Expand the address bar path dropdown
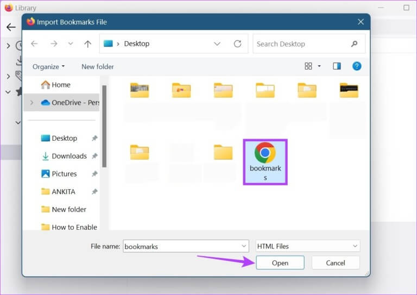The image size is (417, 295). point(217,43)
